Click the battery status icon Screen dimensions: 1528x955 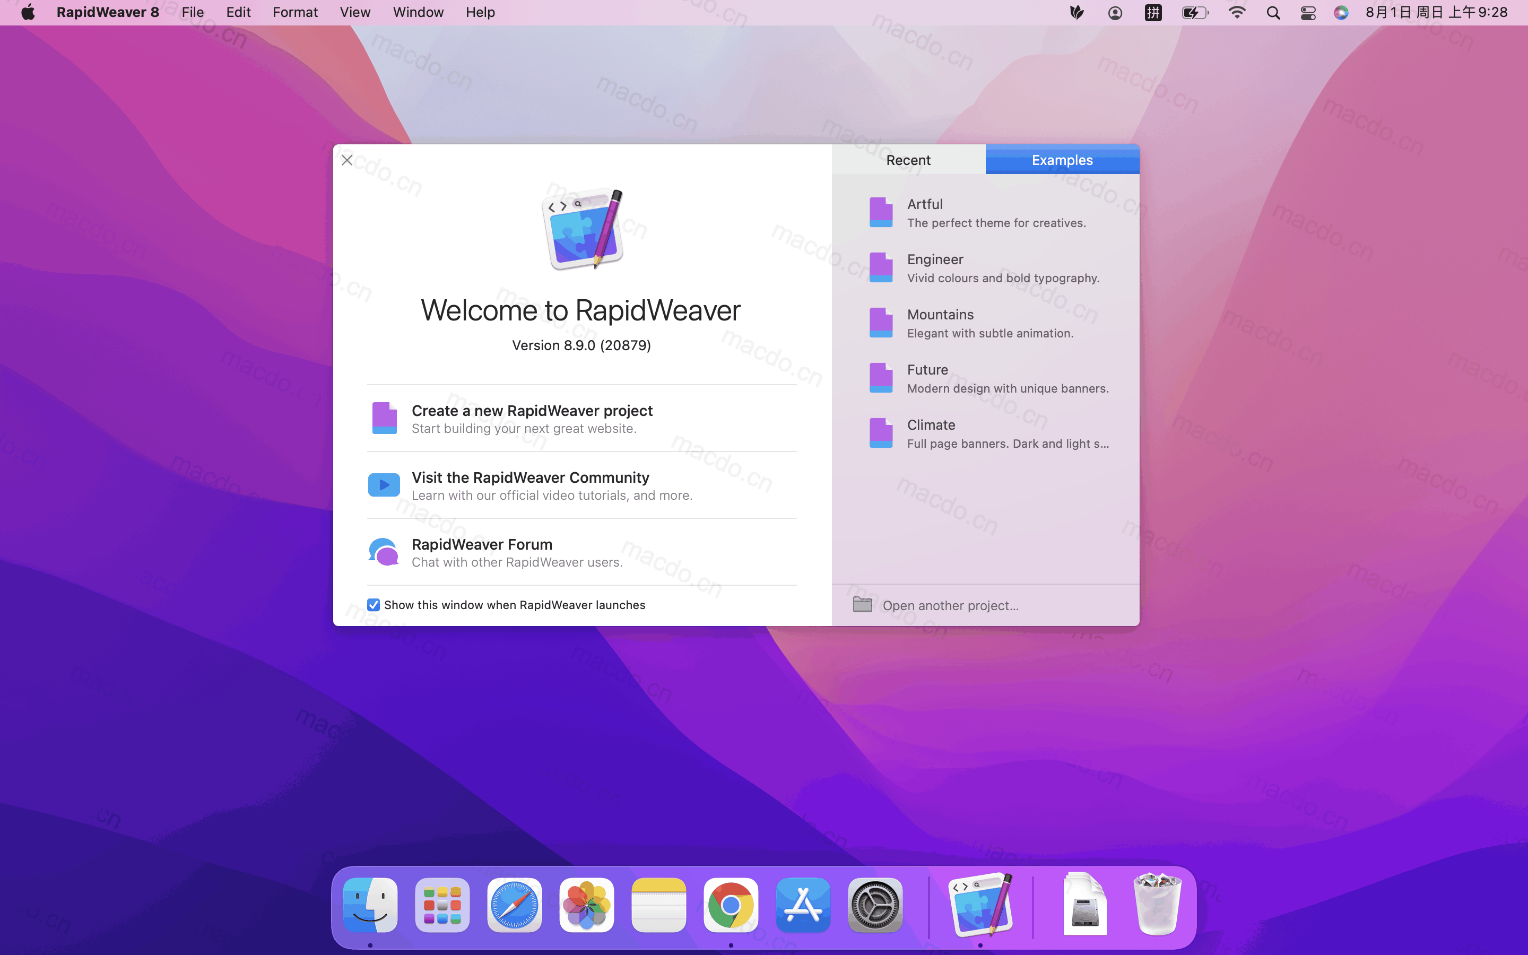pyautogui.click(x=1195, y=13)
